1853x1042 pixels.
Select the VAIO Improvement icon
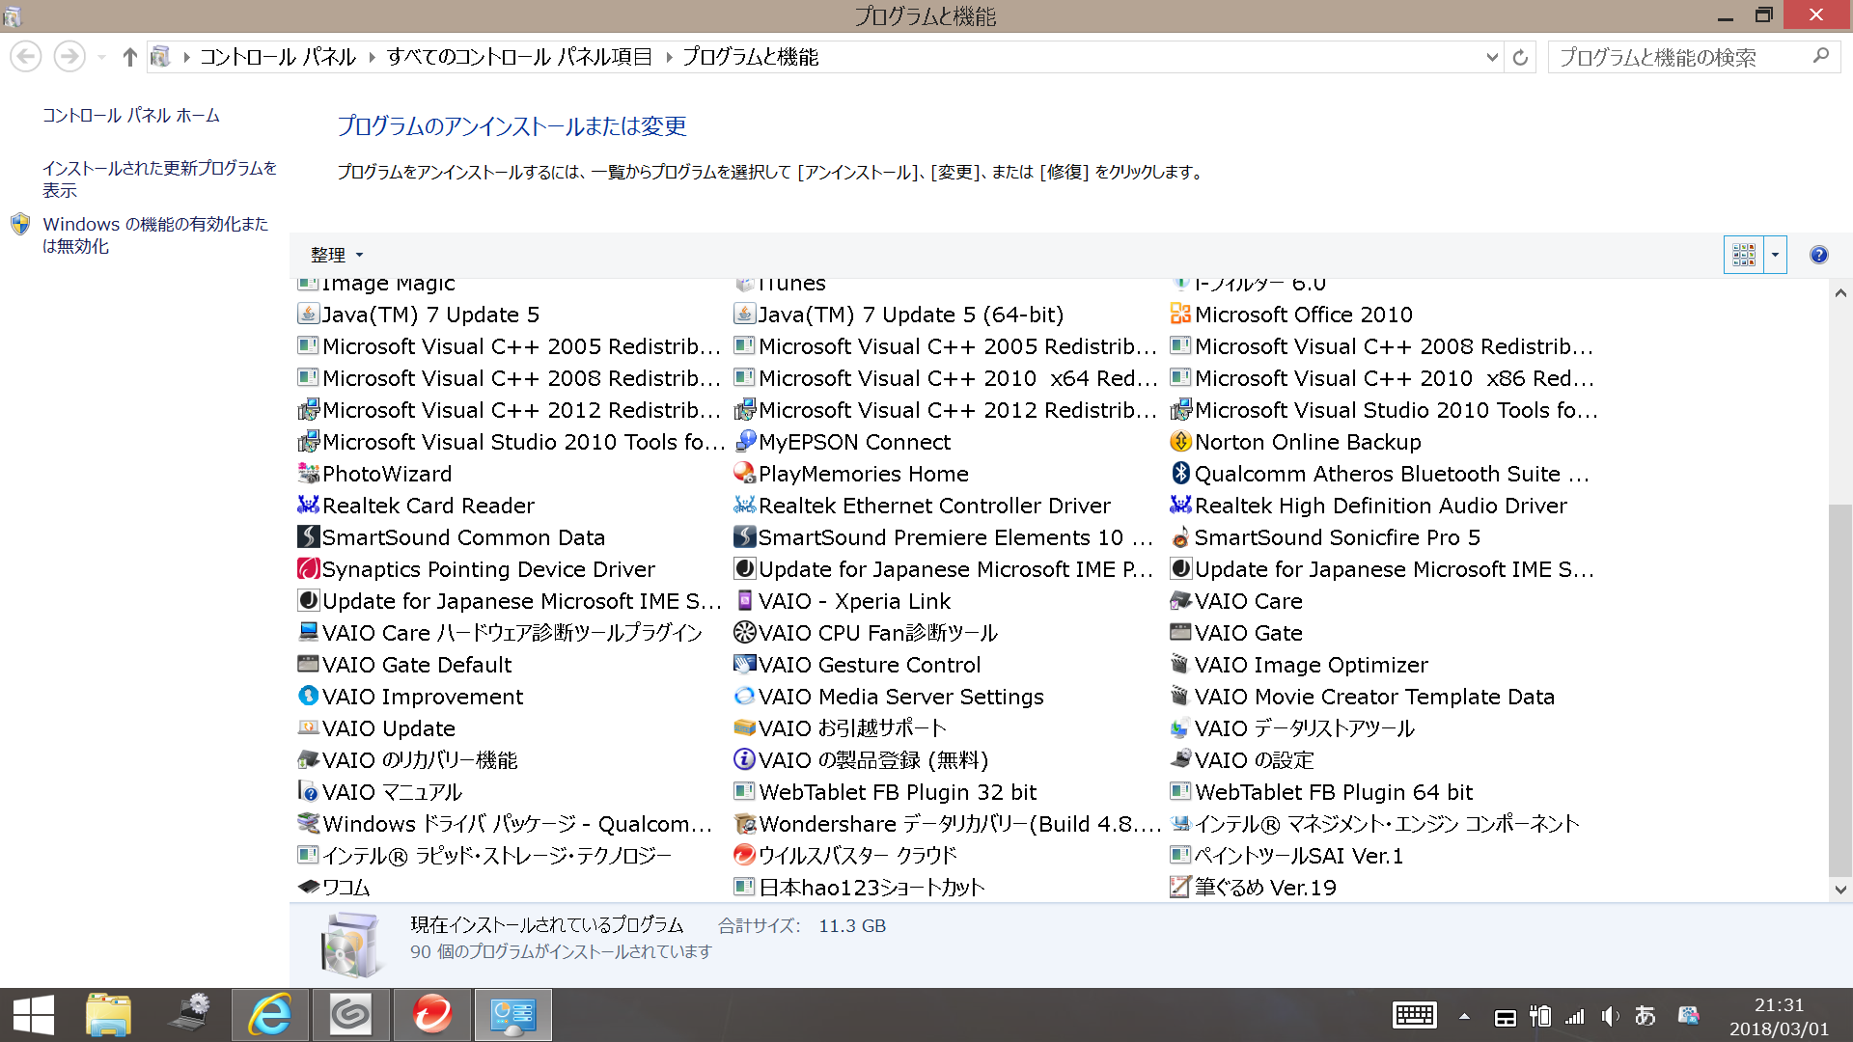click(308, 697)
